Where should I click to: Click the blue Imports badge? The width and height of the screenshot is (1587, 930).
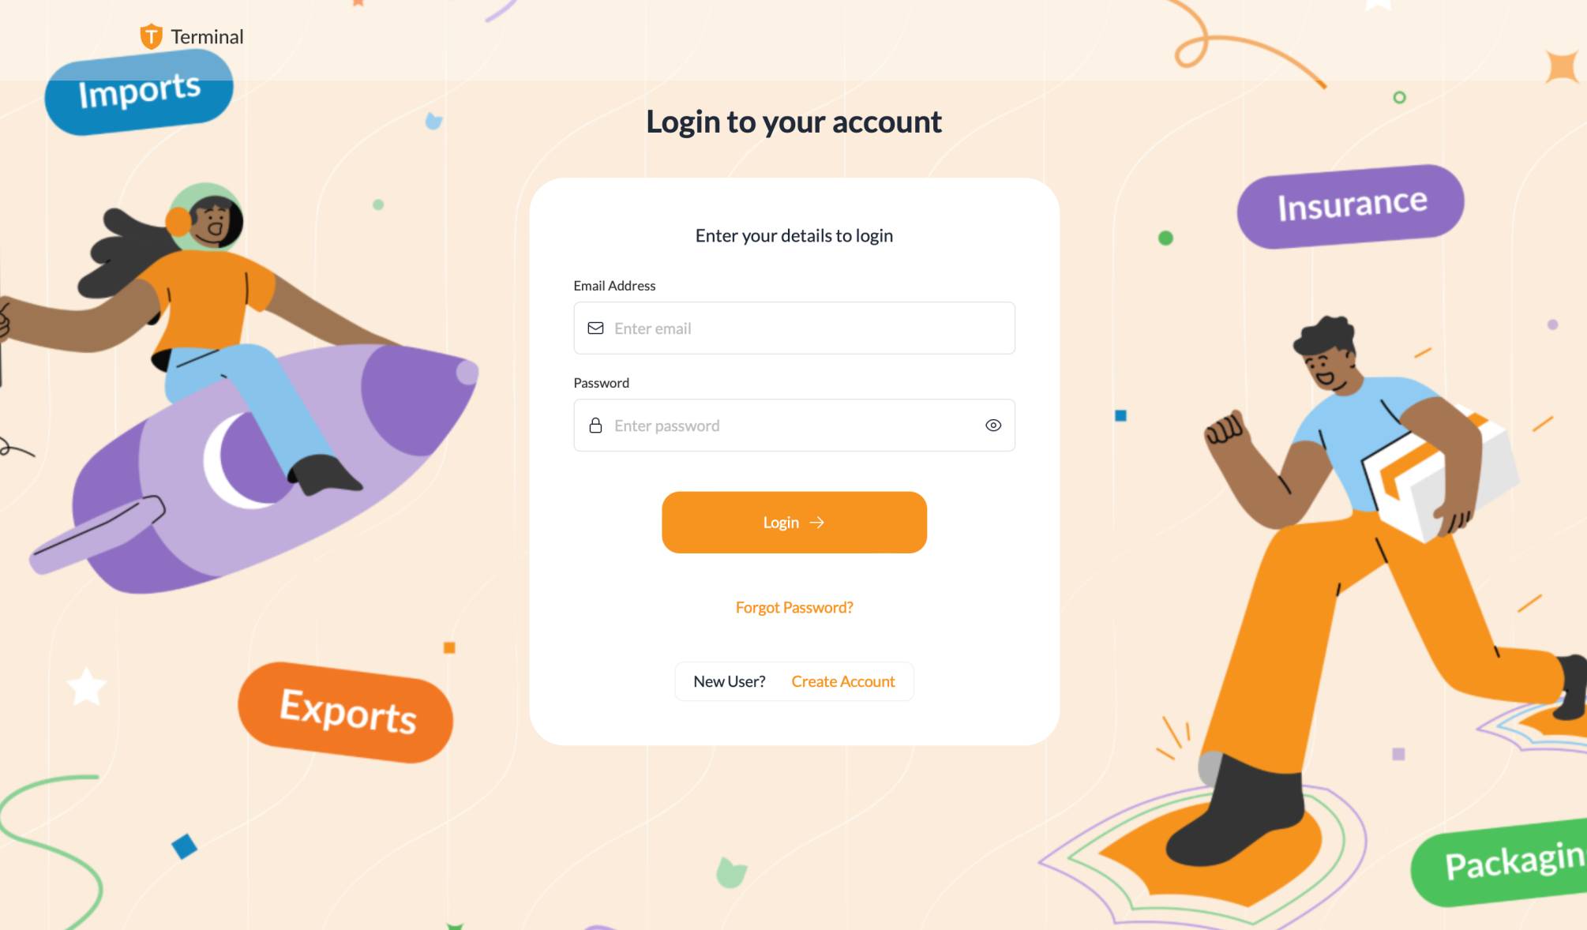(139, 92)
